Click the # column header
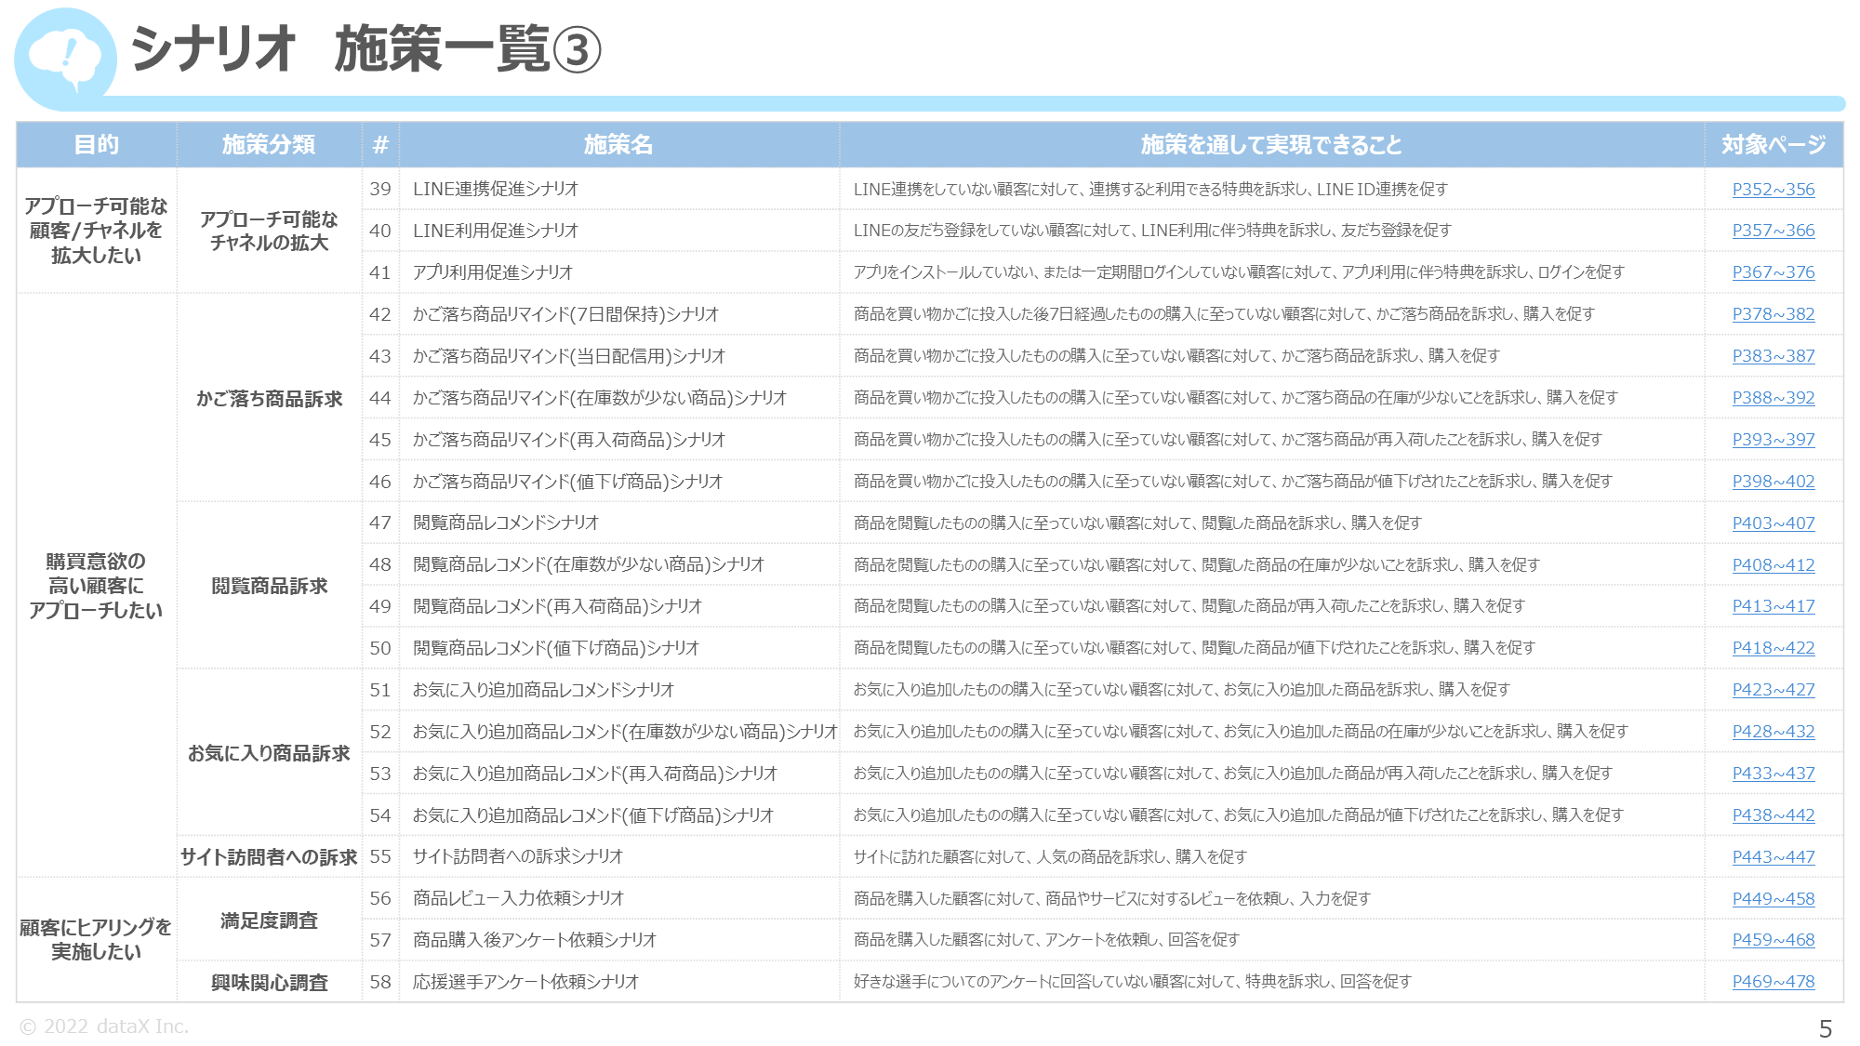Viewport: 1860px width, 1046px height. 380,145
